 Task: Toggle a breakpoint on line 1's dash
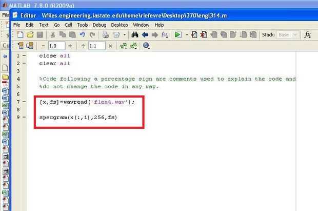[x=24, y=55]
